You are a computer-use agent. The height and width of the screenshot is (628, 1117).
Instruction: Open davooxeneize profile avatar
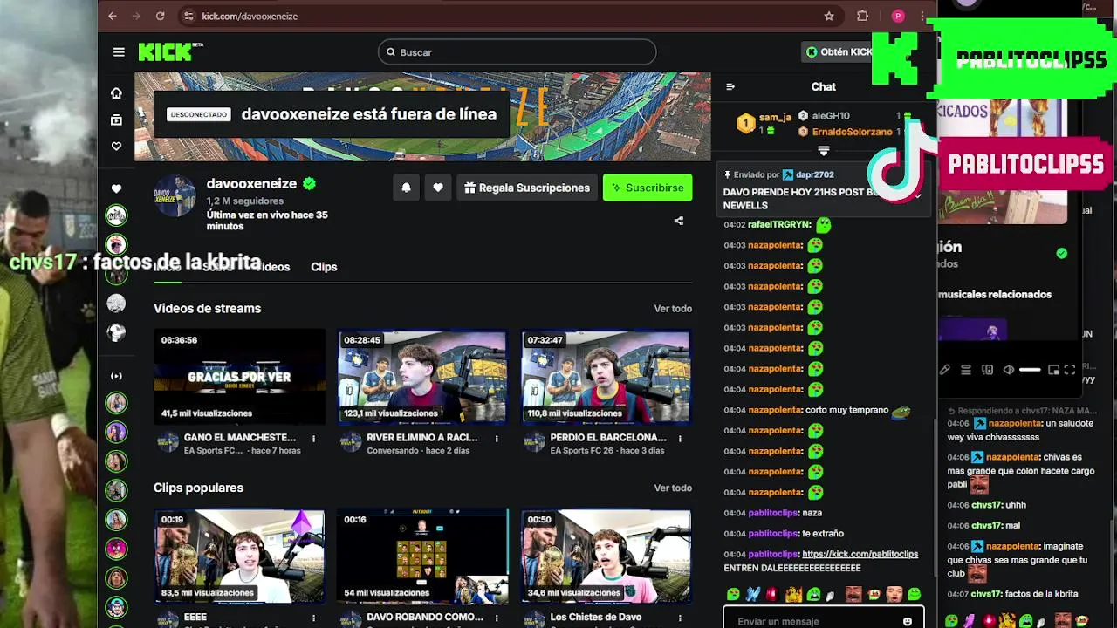tap(175, 196)
